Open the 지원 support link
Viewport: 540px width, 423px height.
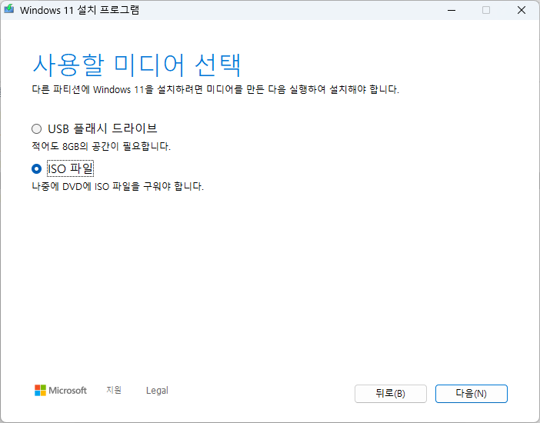114,390
